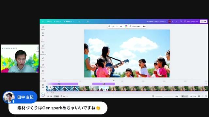Open the リサイズ (Resize) menu
Screen dimensions: 209x117
click(57, 21)
